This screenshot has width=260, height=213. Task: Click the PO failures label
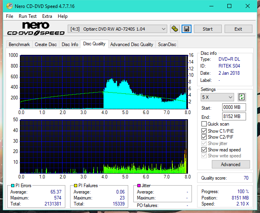(148, 205)
